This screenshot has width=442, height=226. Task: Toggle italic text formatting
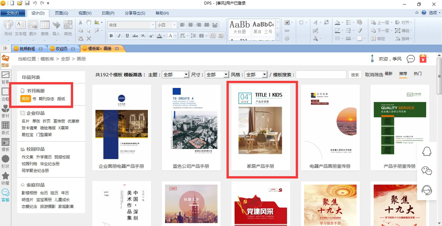coord(119,36)
